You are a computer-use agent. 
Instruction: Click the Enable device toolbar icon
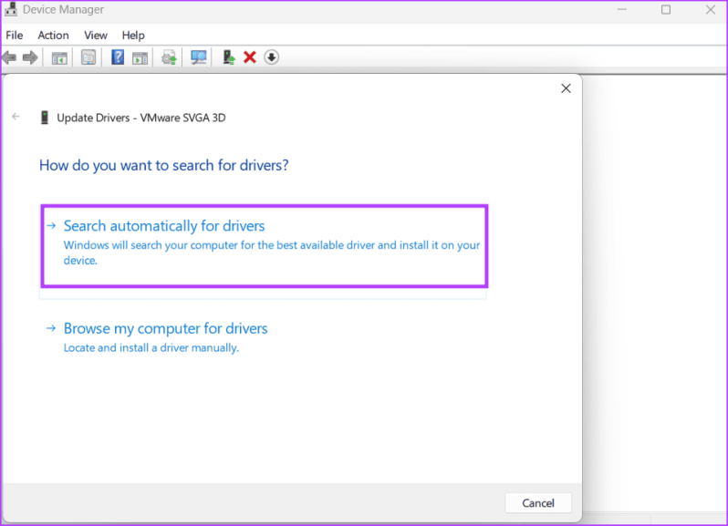(x=228, y=57)
